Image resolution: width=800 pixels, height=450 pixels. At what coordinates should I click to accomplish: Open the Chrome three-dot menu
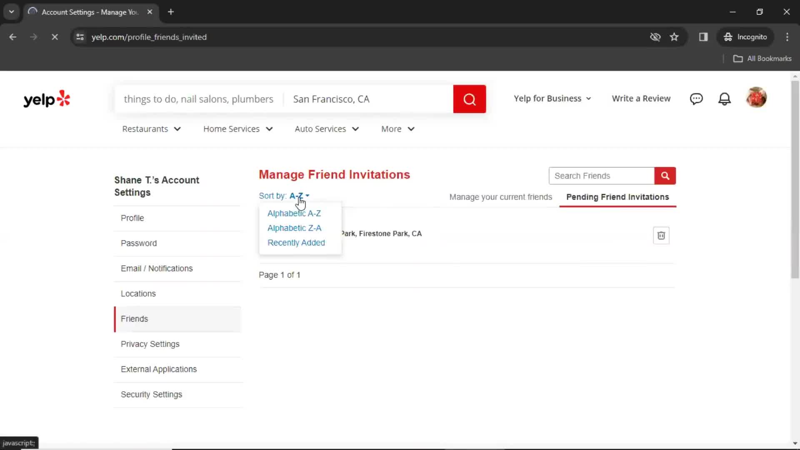pos(787,37)
